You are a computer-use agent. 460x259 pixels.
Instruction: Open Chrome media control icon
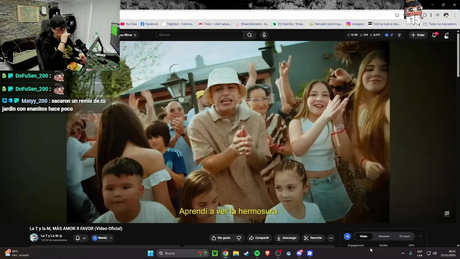tap(437, 15)
